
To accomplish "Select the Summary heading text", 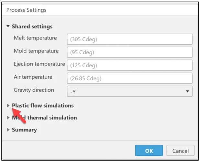I will pyautogui.click(x=24, y=130).
